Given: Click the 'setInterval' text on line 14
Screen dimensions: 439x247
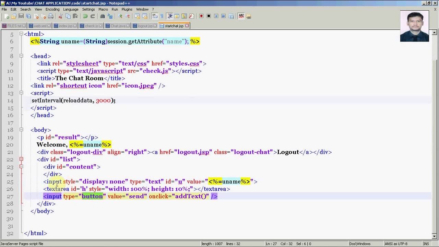Looking at the screenshot, I should click(x=46, y=101).
